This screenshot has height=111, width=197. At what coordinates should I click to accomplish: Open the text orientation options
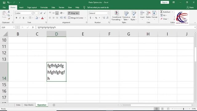(62, 13)
